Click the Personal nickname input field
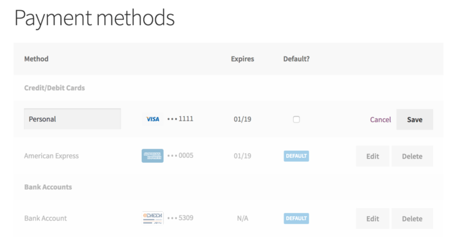 72,119
